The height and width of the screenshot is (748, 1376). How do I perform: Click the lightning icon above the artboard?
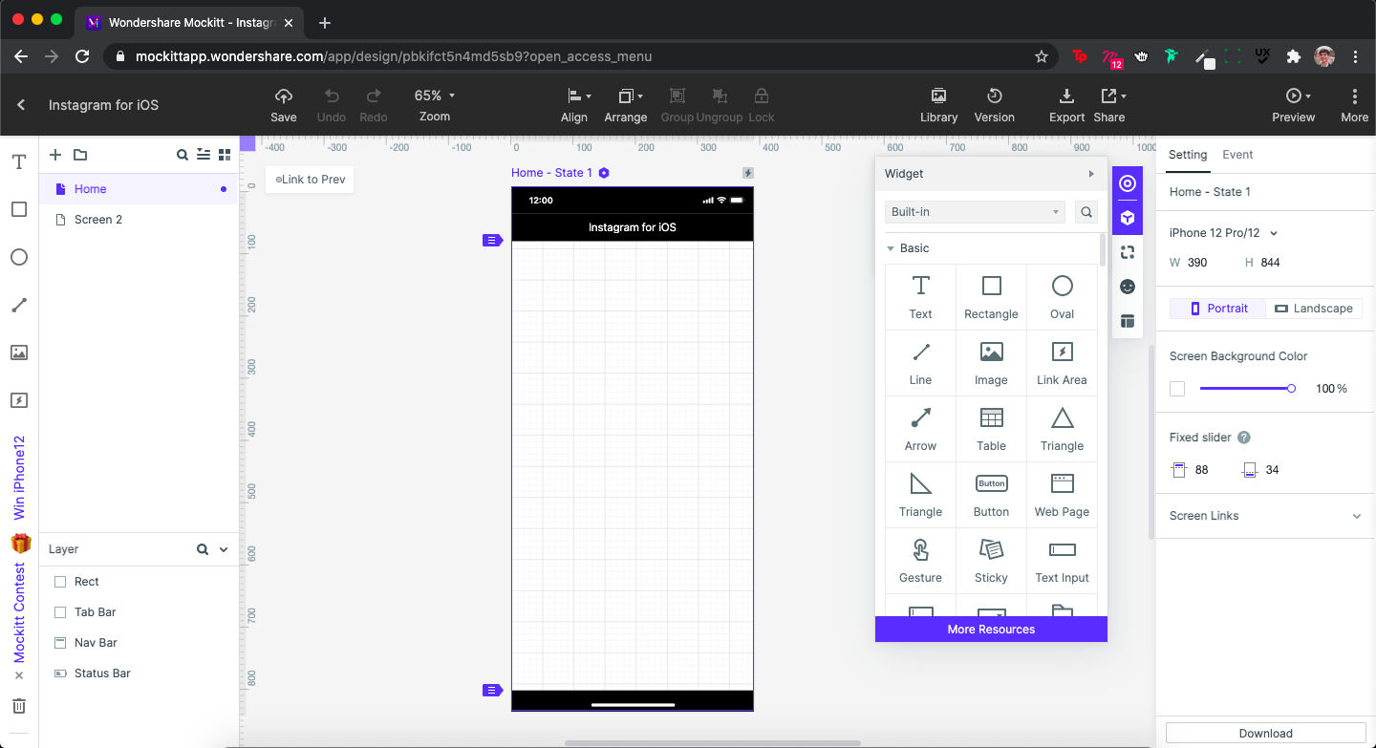[747, 173]
